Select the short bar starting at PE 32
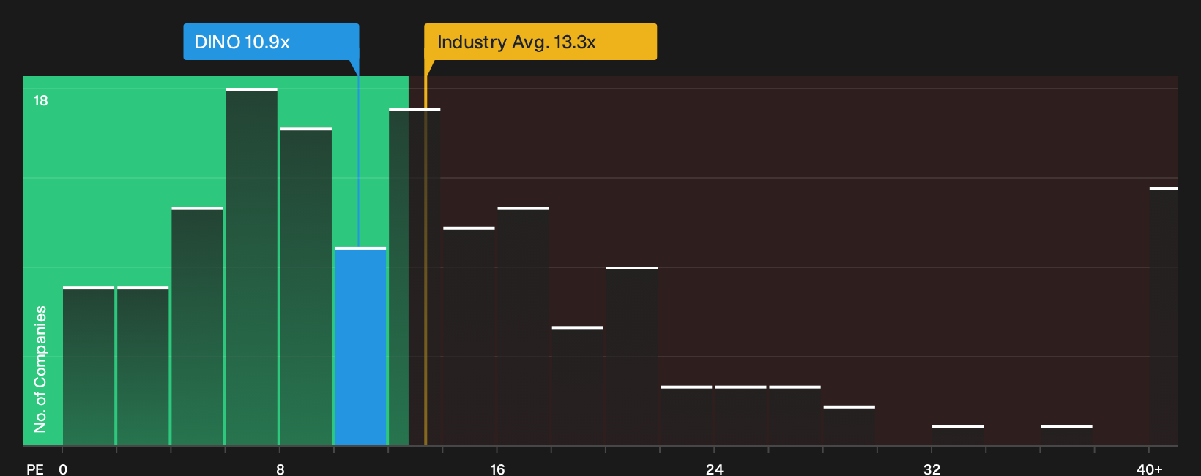Image resolution: width=1201 pixels, height=476 pixels. pos(958,435)
